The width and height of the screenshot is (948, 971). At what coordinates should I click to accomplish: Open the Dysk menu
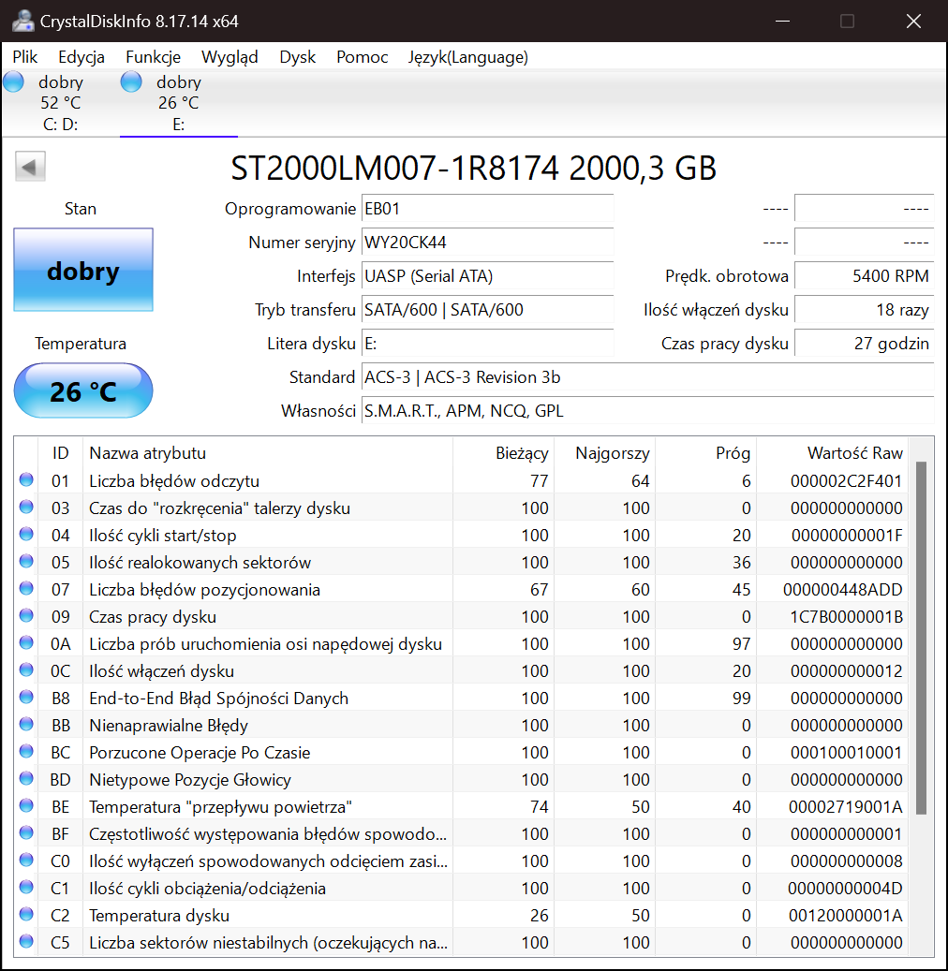[x=297, y=57]
